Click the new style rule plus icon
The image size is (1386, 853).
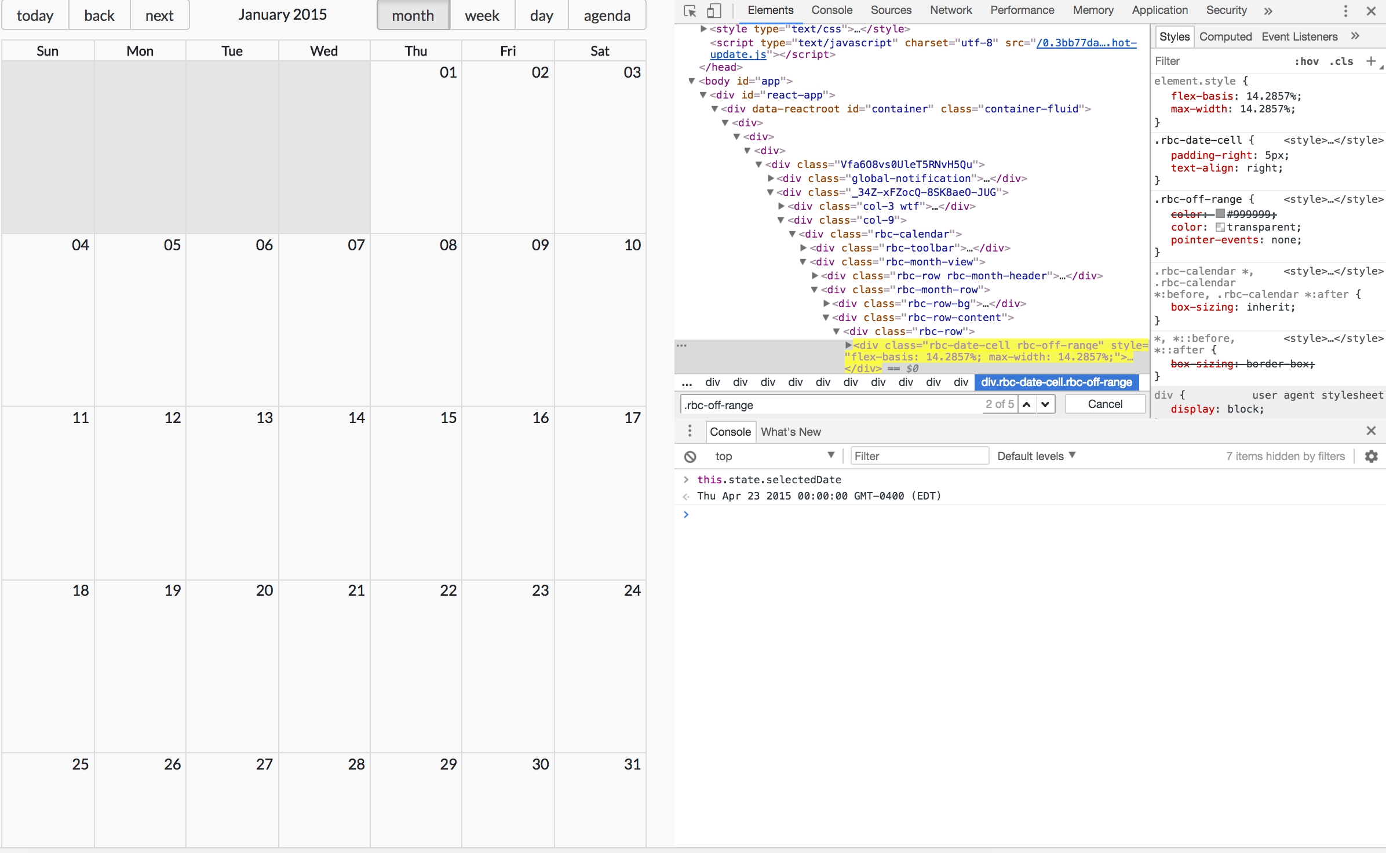click(1370, 61)
